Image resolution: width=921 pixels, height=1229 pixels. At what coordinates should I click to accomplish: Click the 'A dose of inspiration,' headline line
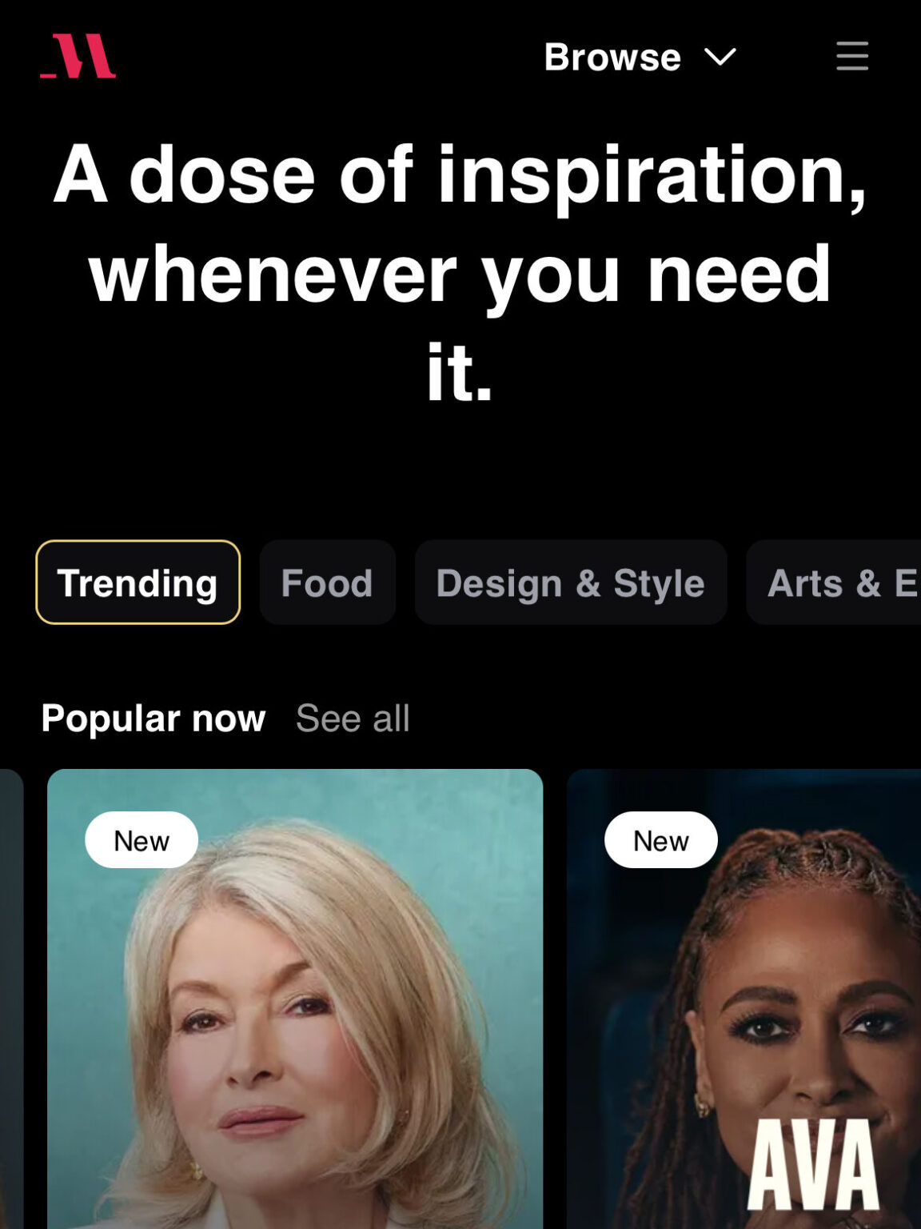460,174
